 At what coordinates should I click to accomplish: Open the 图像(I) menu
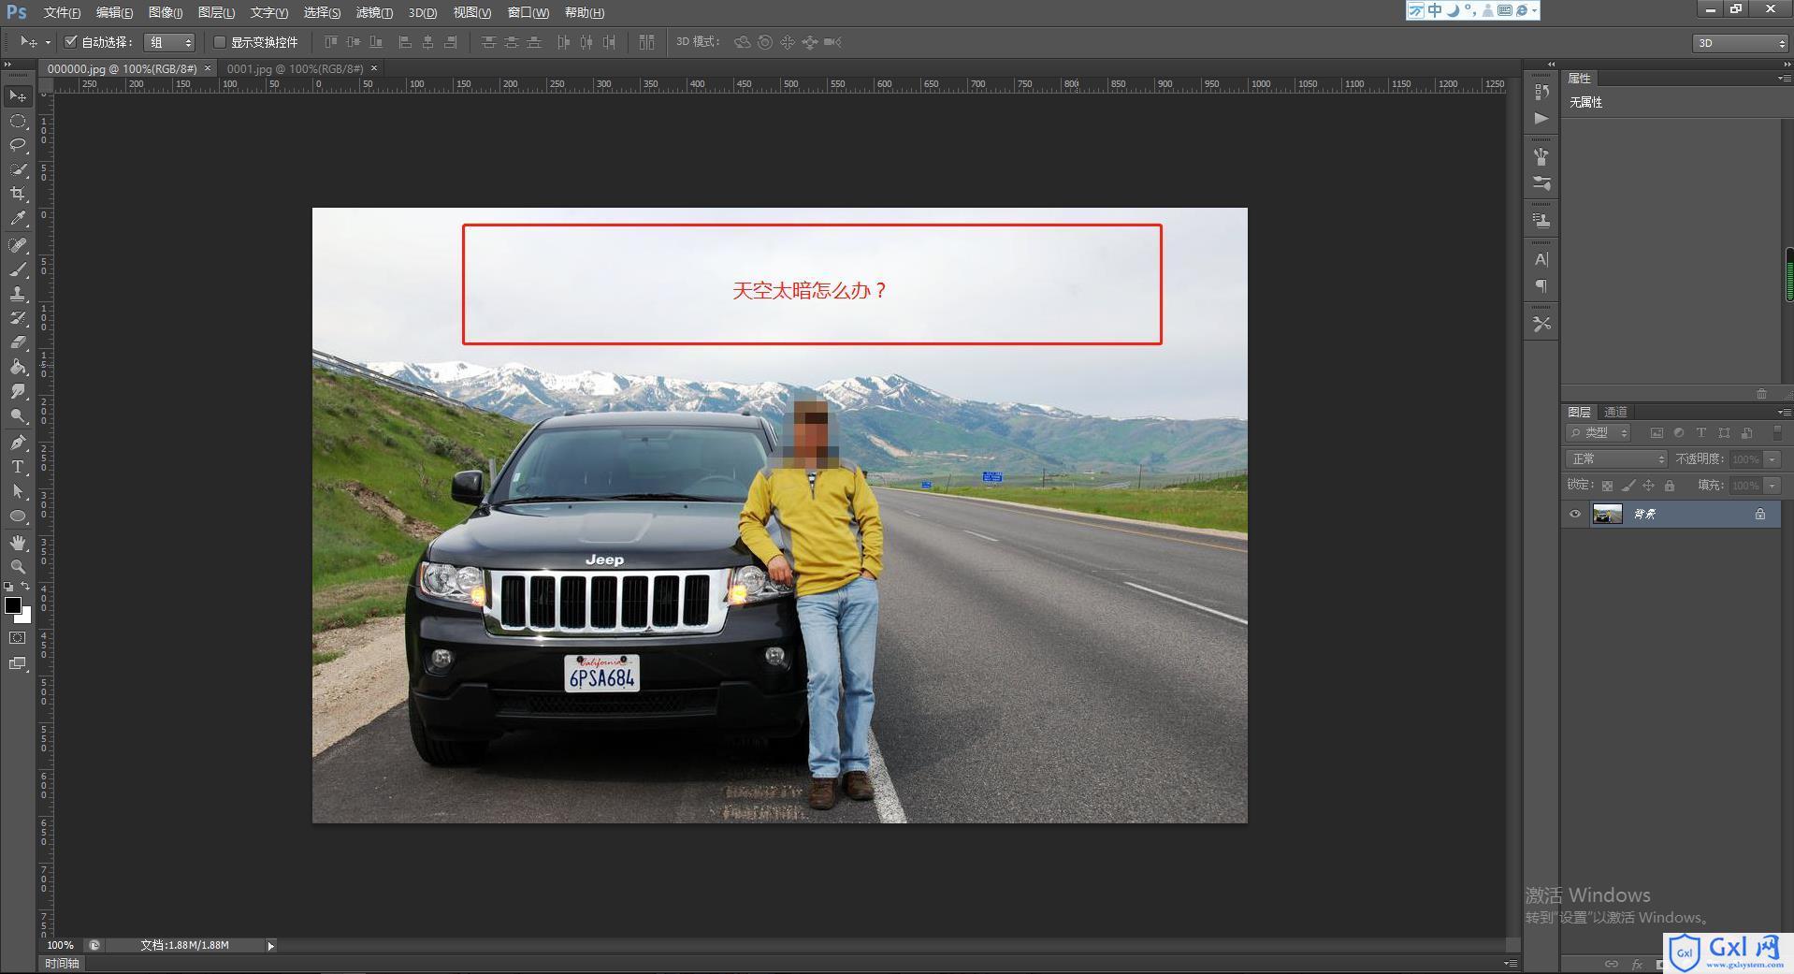(166, 12)
